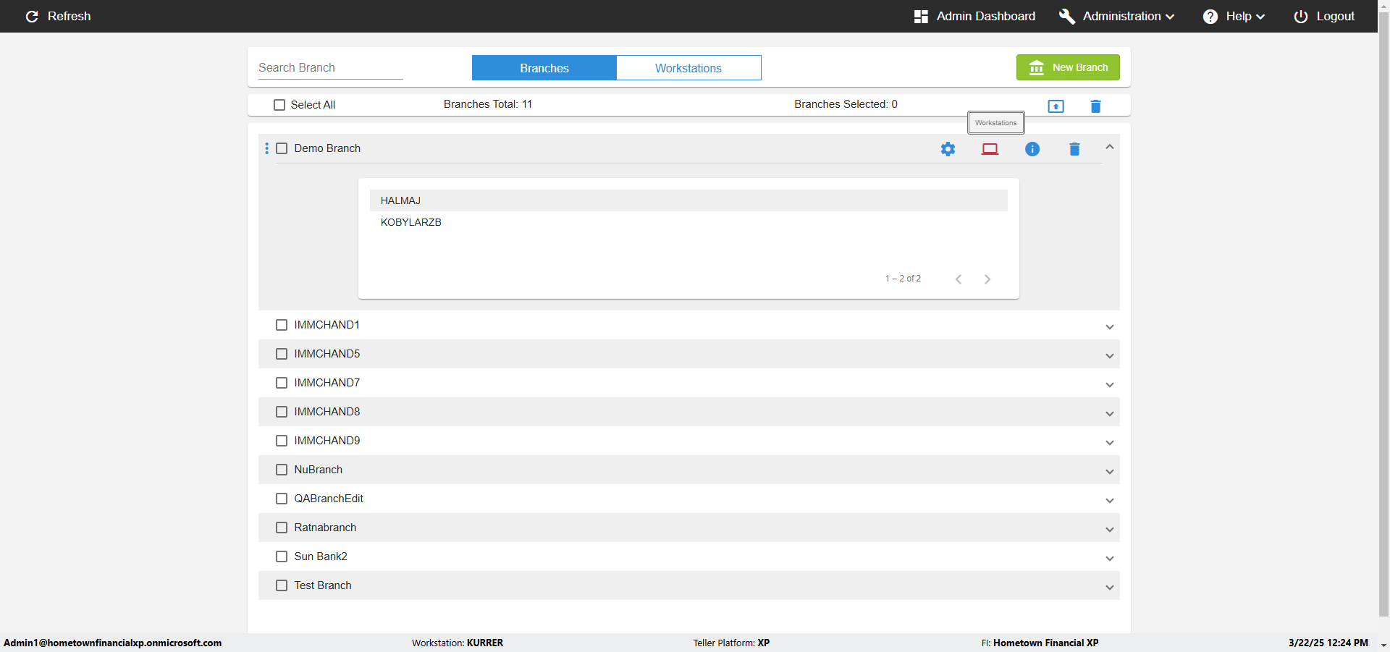
Task: Click the Logout power icon
Action: pos(1301,16)
